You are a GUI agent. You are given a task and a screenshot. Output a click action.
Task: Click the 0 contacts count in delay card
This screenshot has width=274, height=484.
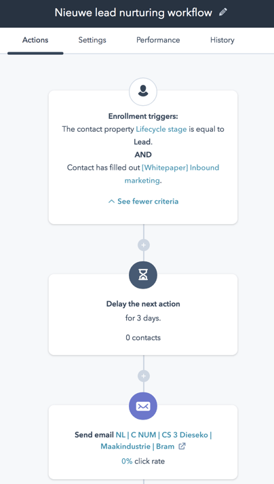click(143, 337)
